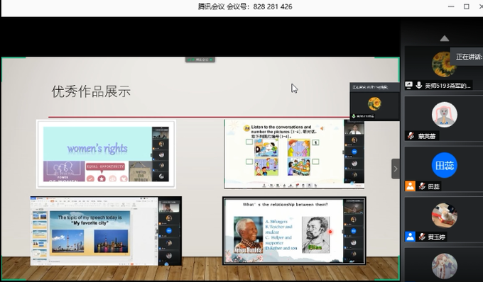Screen dimensions: 483x282
Task: Select the sunflower avatar in participant list
Action: (443, 64)
